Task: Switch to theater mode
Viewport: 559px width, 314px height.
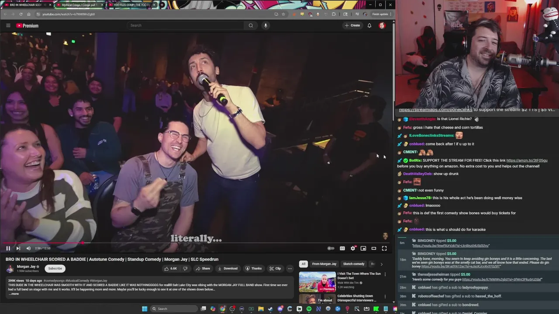Action: [x=374, y=248]
